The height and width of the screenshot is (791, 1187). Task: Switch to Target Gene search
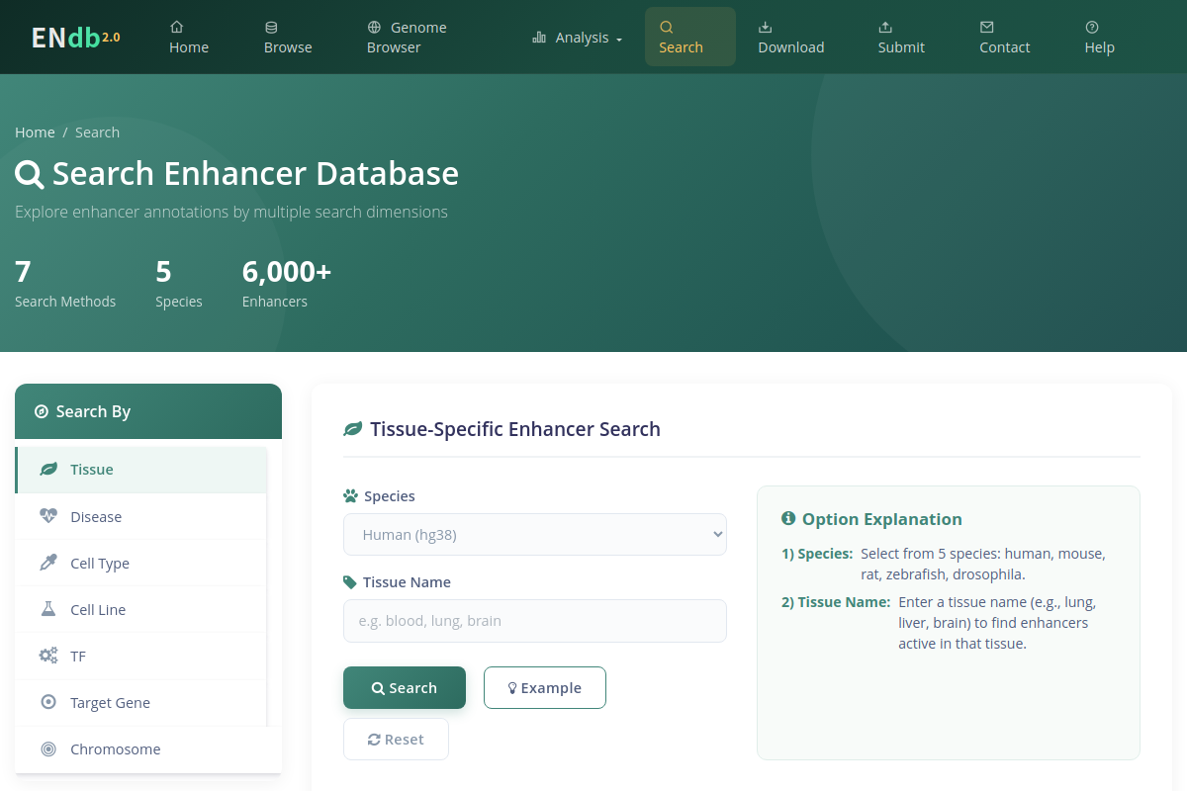141,702
